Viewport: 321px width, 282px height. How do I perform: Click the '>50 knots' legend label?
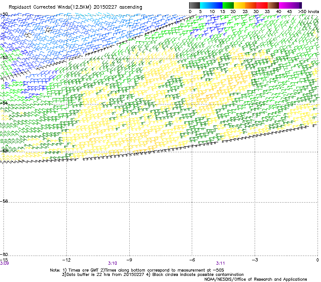click(308, 12)
